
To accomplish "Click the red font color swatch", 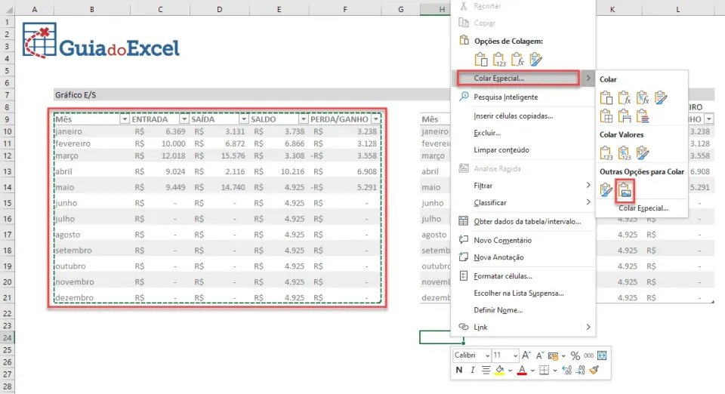I will [522, 370].
